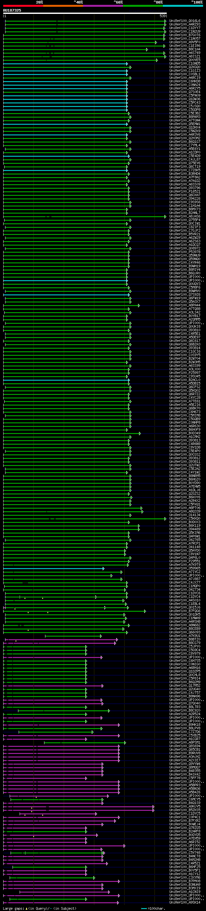Click label UniRef100_A7IVC2
This screenshot has height=911, width=206.
click(x=185, y=572)
